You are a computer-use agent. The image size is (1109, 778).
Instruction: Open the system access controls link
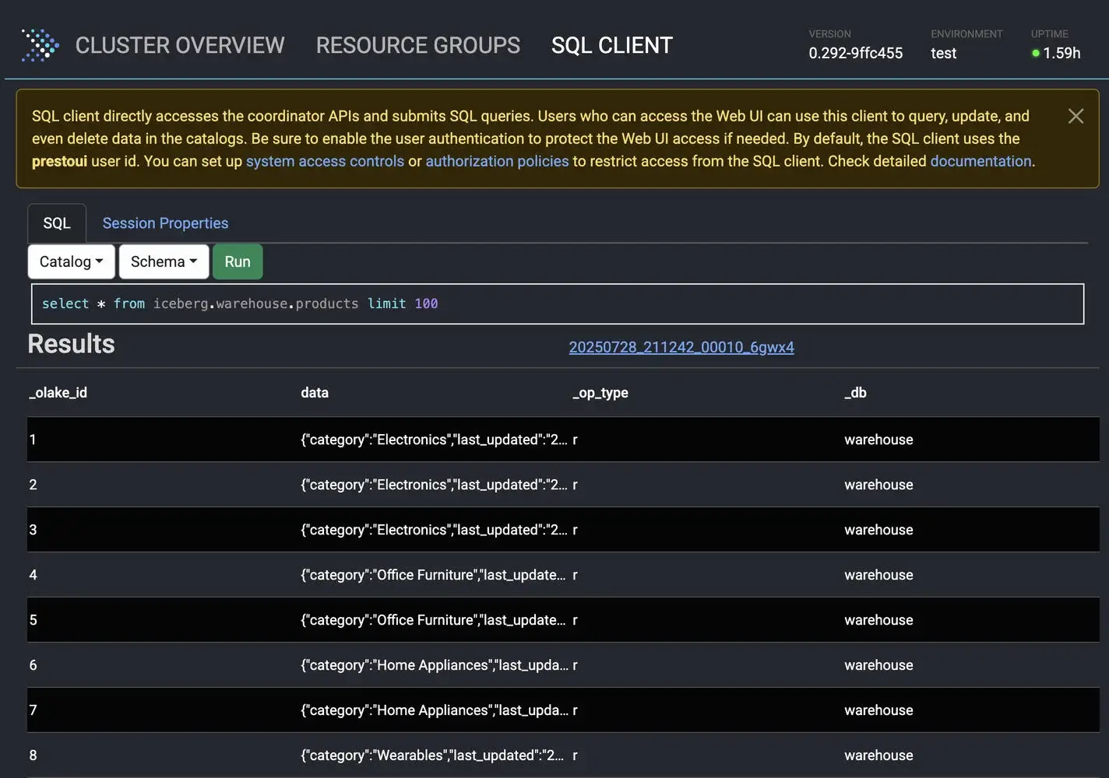(x=325, y=161)
